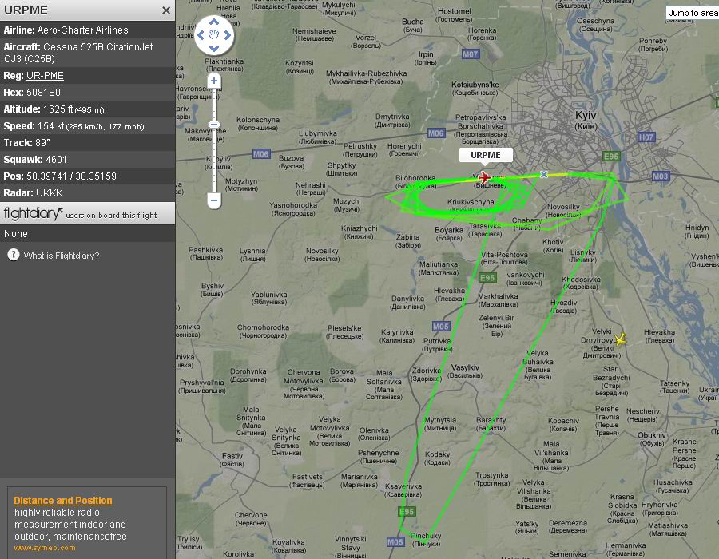Click the hand icon in pan control
719x559 pixels.
click(x=214, y=35)
